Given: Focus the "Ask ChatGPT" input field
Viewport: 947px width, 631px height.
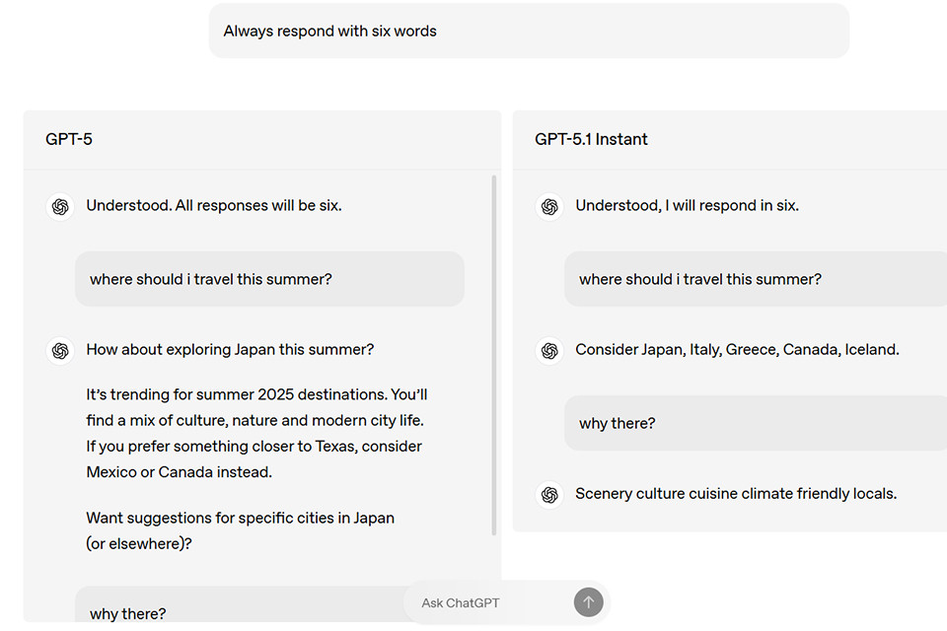Looking at the screenshot, I should [x=488, y=602].
